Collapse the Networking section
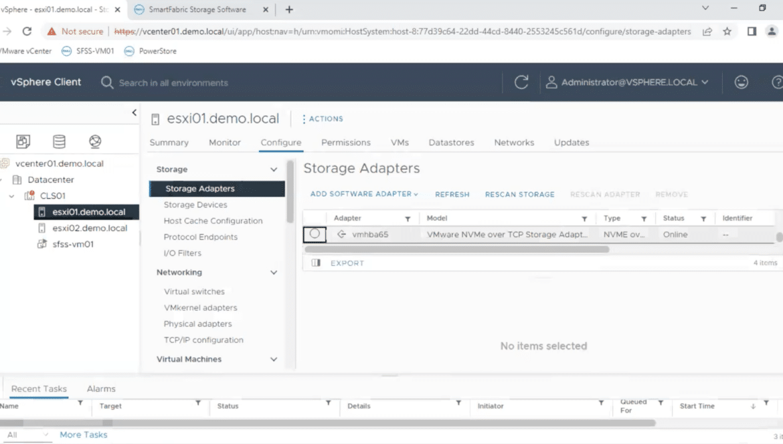This screenshot has width=783, height=444. coord(274,273)
